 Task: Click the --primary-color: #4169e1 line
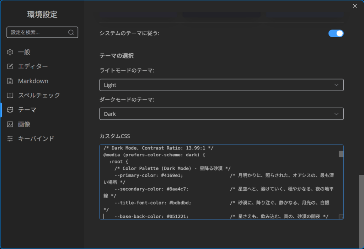pos(149,175)
